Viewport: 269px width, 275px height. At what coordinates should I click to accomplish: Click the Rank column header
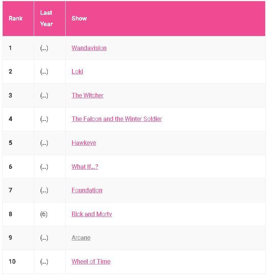coord(16,18)
